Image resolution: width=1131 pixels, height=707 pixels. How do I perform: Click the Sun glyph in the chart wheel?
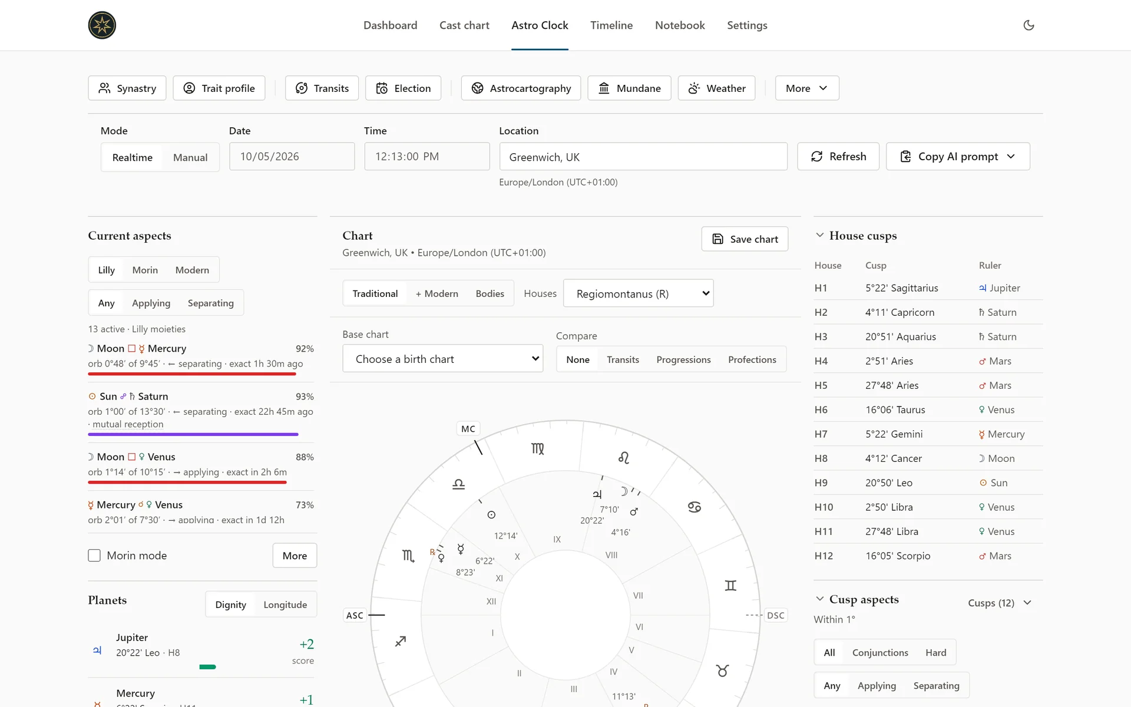[491, 515]
